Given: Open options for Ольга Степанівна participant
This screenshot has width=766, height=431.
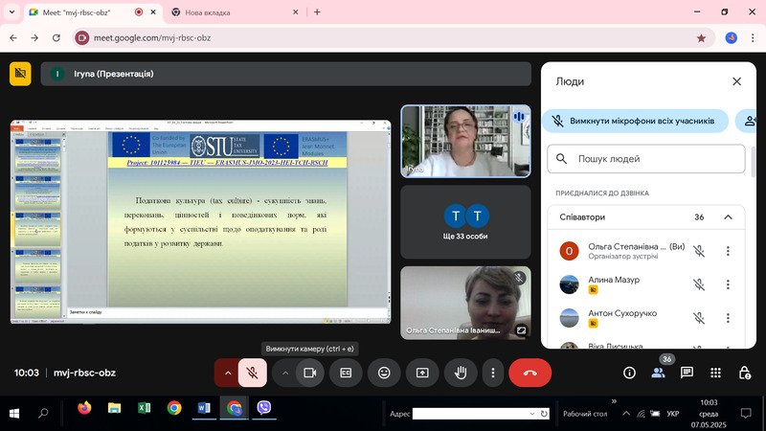Looking at the screenshot, I should (x=728, y=251).
